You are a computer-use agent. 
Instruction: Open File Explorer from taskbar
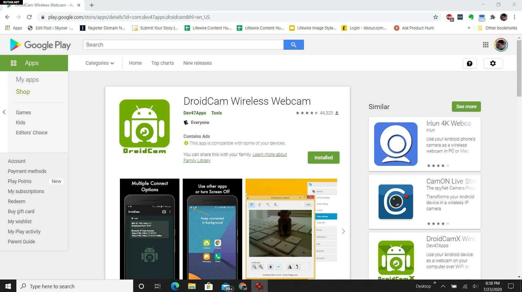click(x=192, y=286)
